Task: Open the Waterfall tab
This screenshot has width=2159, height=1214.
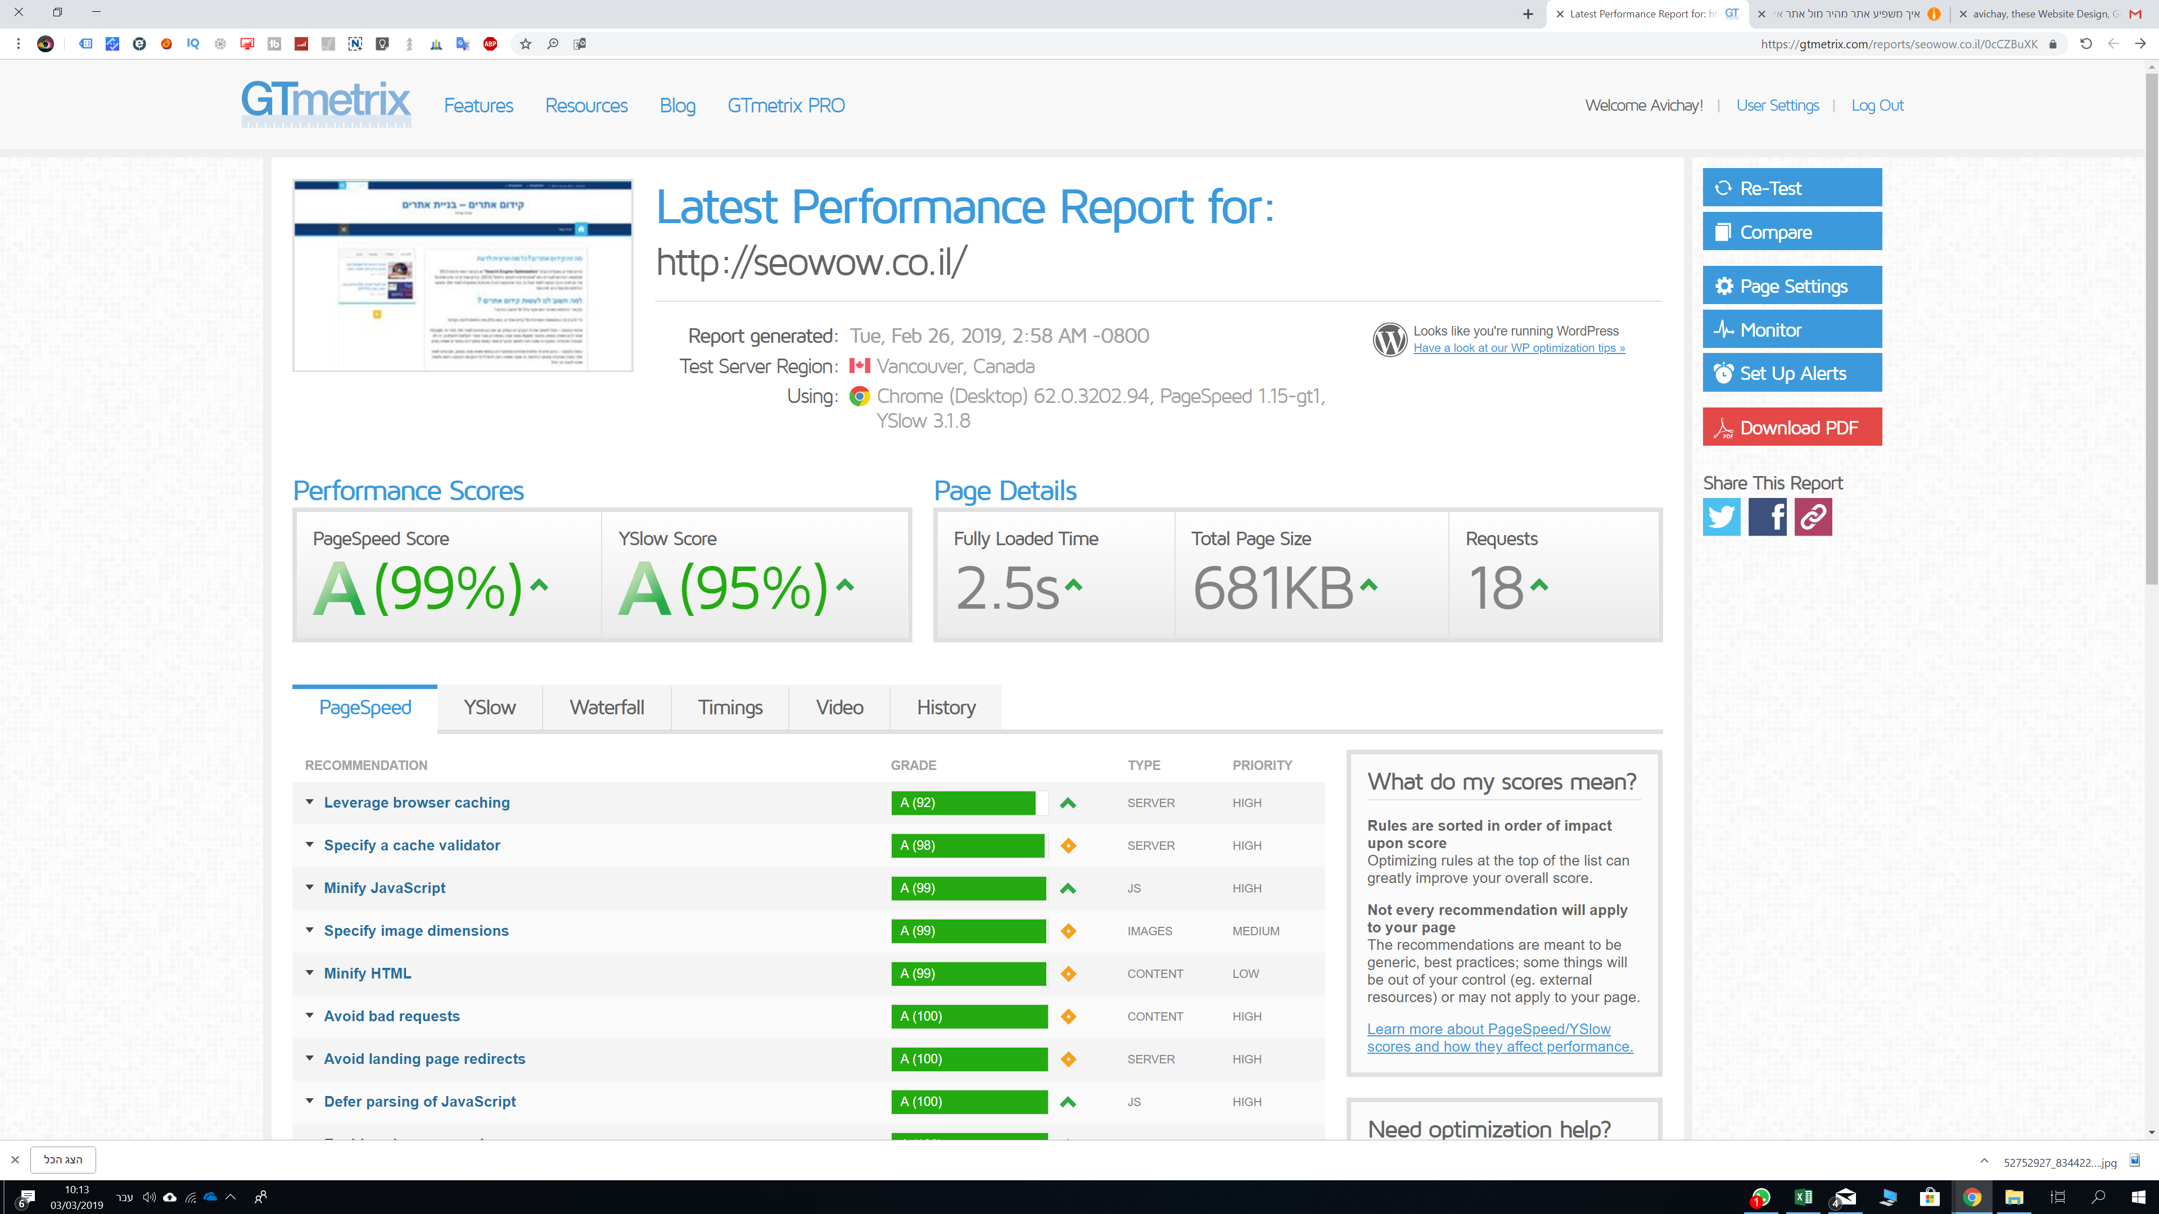Action: 607,708
